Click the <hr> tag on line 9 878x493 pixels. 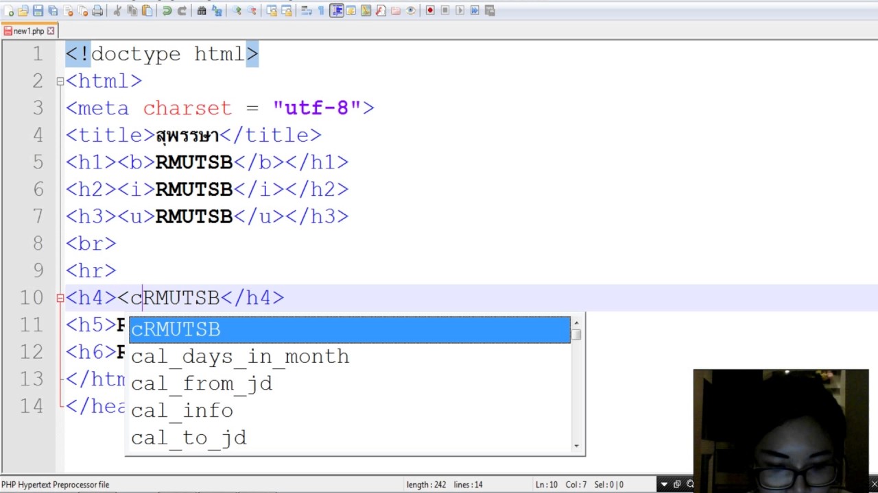[x=91, y=270]
